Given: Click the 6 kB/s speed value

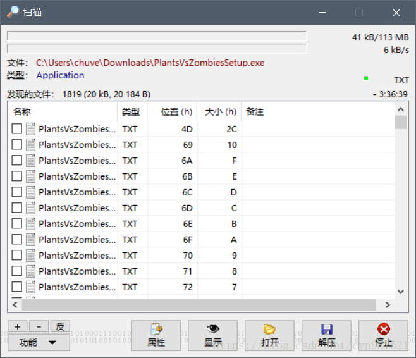Looking at the screenshot, I should (396, 50).
